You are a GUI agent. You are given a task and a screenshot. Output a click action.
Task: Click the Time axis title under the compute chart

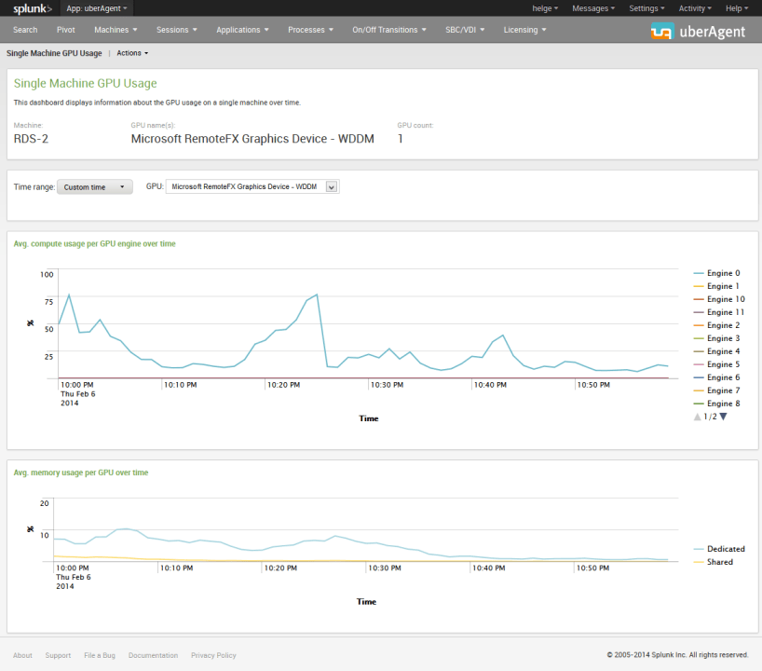click(368, 418)
